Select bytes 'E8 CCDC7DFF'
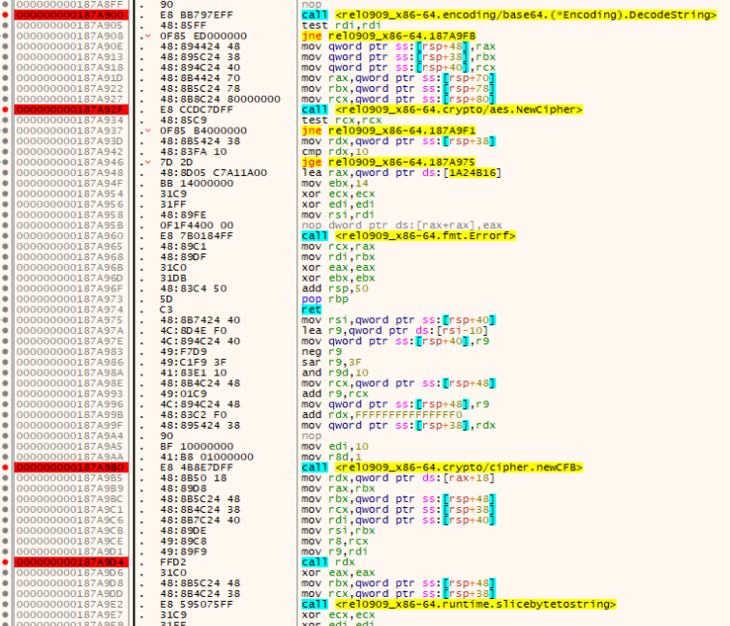 click(x=197, y=110)
